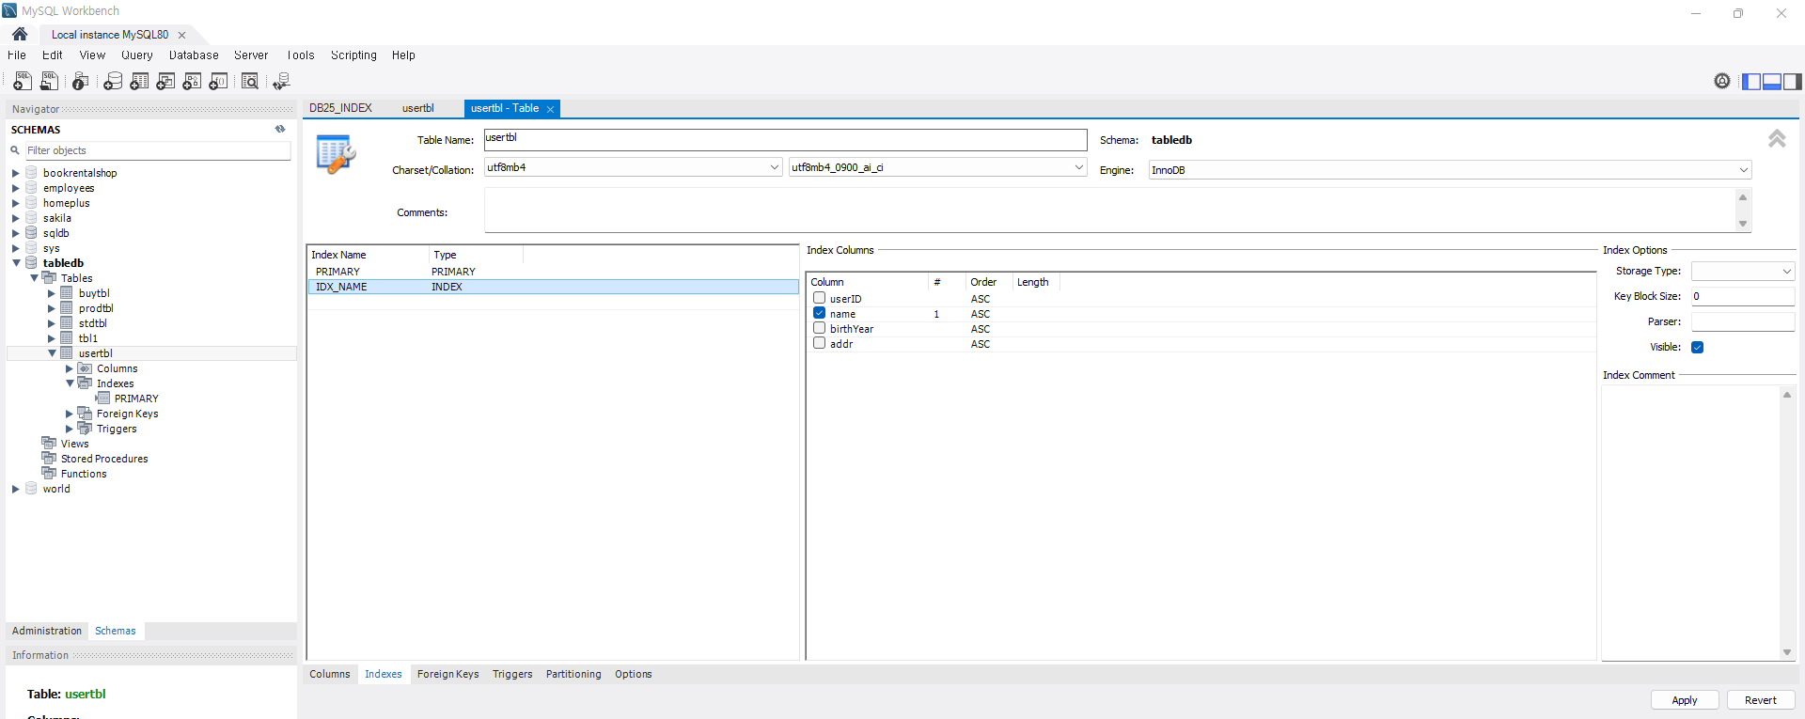Image resolution: width=1805 pixels, height=719 pixels.
Task: Switch to the DB25_INDEX tab
Action: tap(340, 108)
